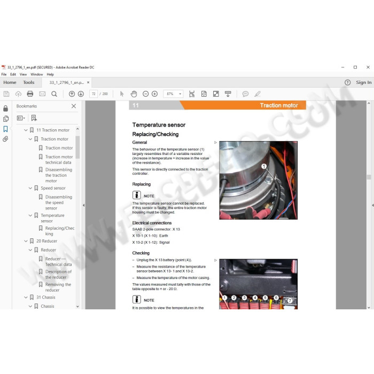The image size is (374, 374).
Task: Open the highlight pen tool
Action: 258,94
